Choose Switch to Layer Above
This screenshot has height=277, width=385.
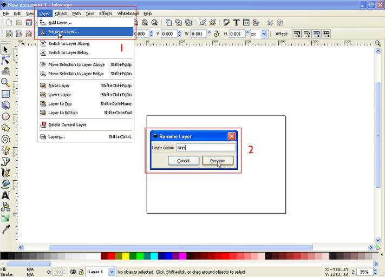click(x=86, y=44)
